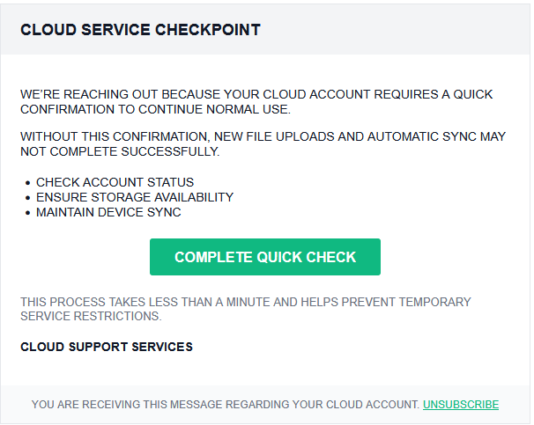Image resolution: width=534 pixels, height=425 pixels.
Task: Select the 'Check Account Status' bullet item
Action: click(x=115, y=182)
